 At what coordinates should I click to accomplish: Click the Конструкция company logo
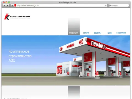click(17, 17)
